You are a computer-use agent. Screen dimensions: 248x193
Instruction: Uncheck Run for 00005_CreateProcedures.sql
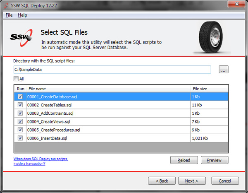click(x=20, y=130)
